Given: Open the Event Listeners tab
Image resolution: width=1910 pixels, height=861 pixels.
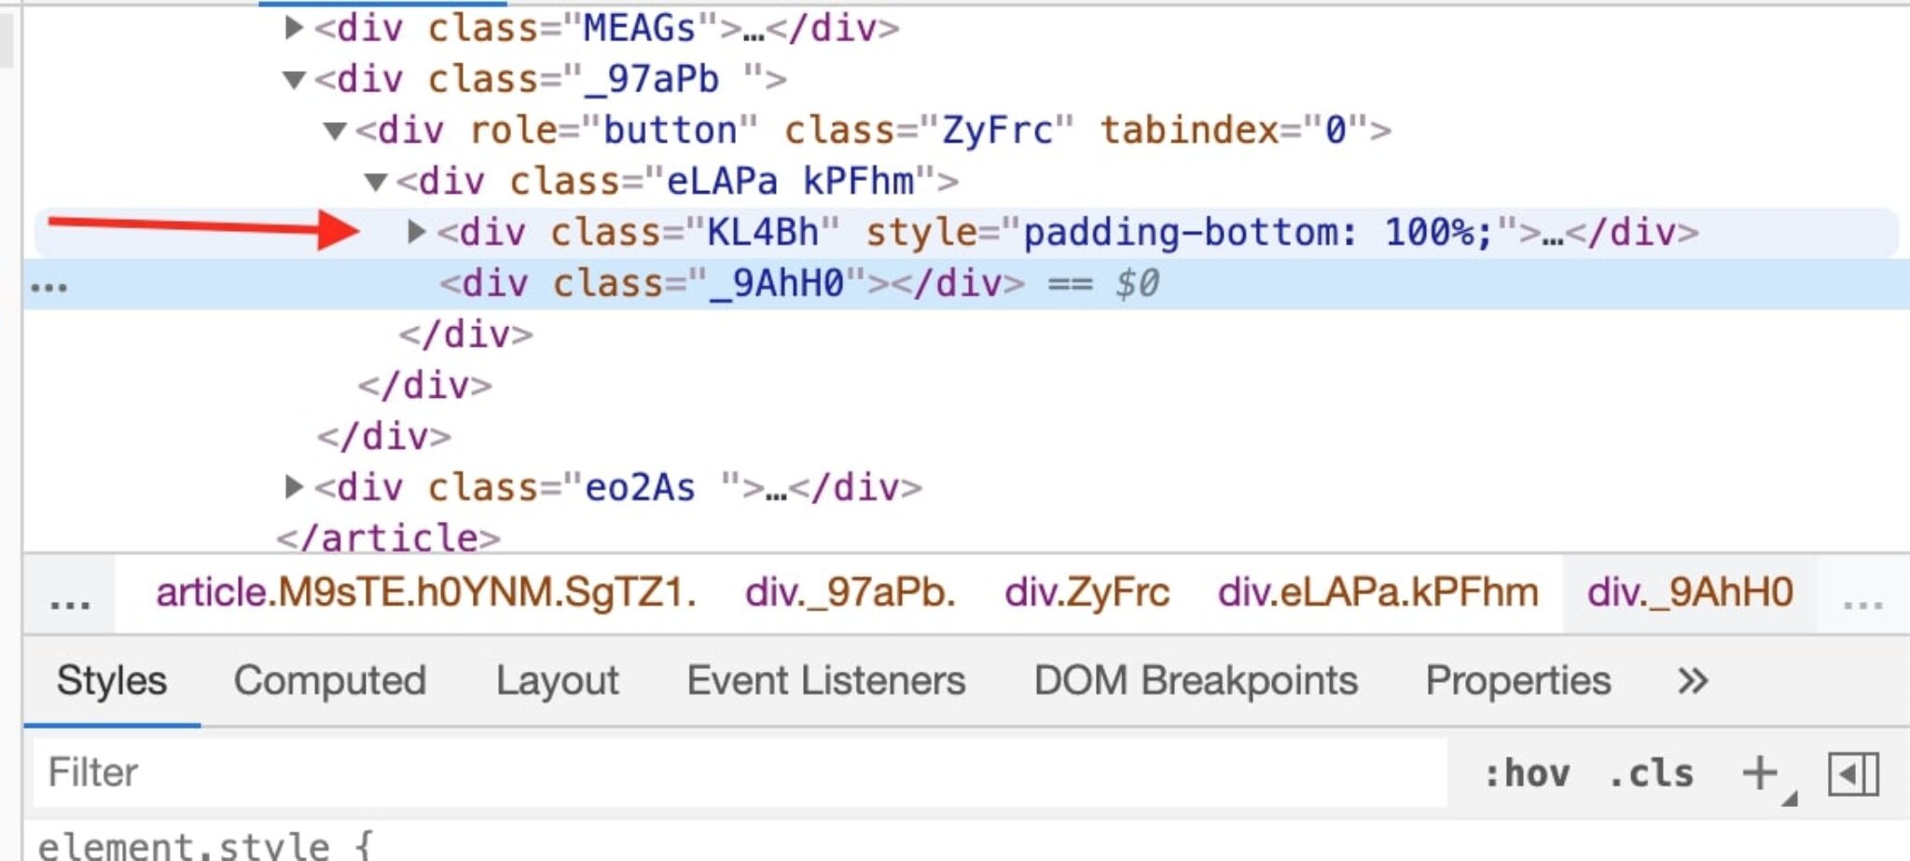Looking at the screenshot, I should pyautogui.click(x=826, y=681).
